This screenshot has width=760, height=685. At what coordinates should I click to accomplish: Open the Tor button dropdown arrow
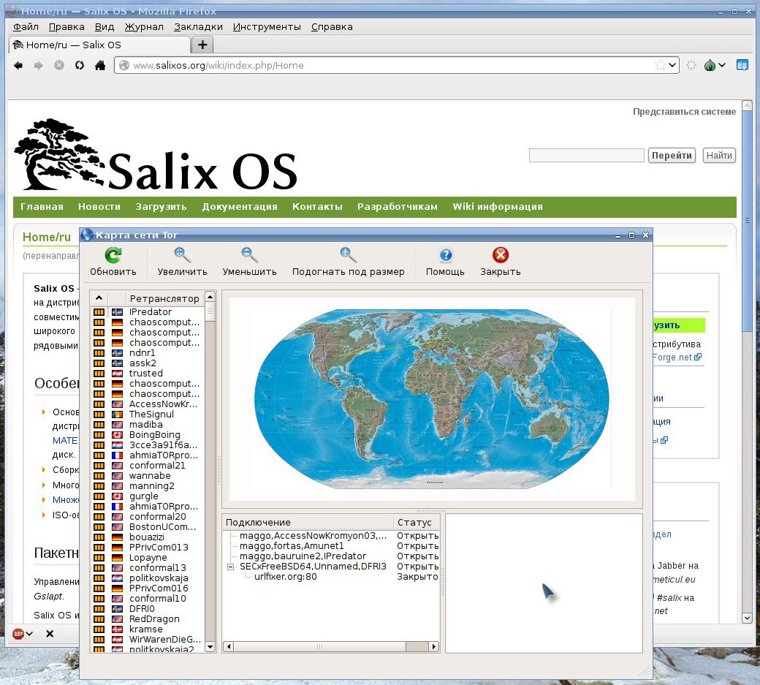coord(722,65)
